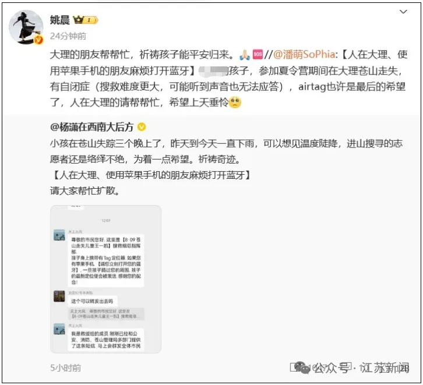Click the 24分钟前 timestamp
Viewport: 423px width, 385px height.
(x=68, y=36)
